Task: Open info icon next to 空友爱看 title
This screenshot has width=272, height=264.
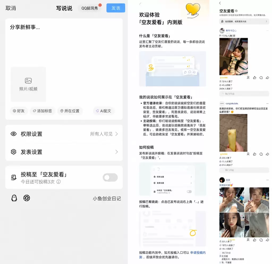Action: point(236,11)
